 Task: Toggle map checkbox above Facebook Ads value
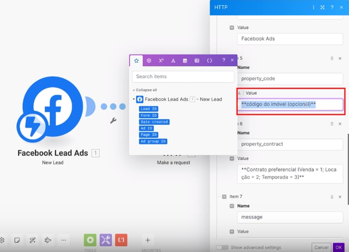point(232,28)
